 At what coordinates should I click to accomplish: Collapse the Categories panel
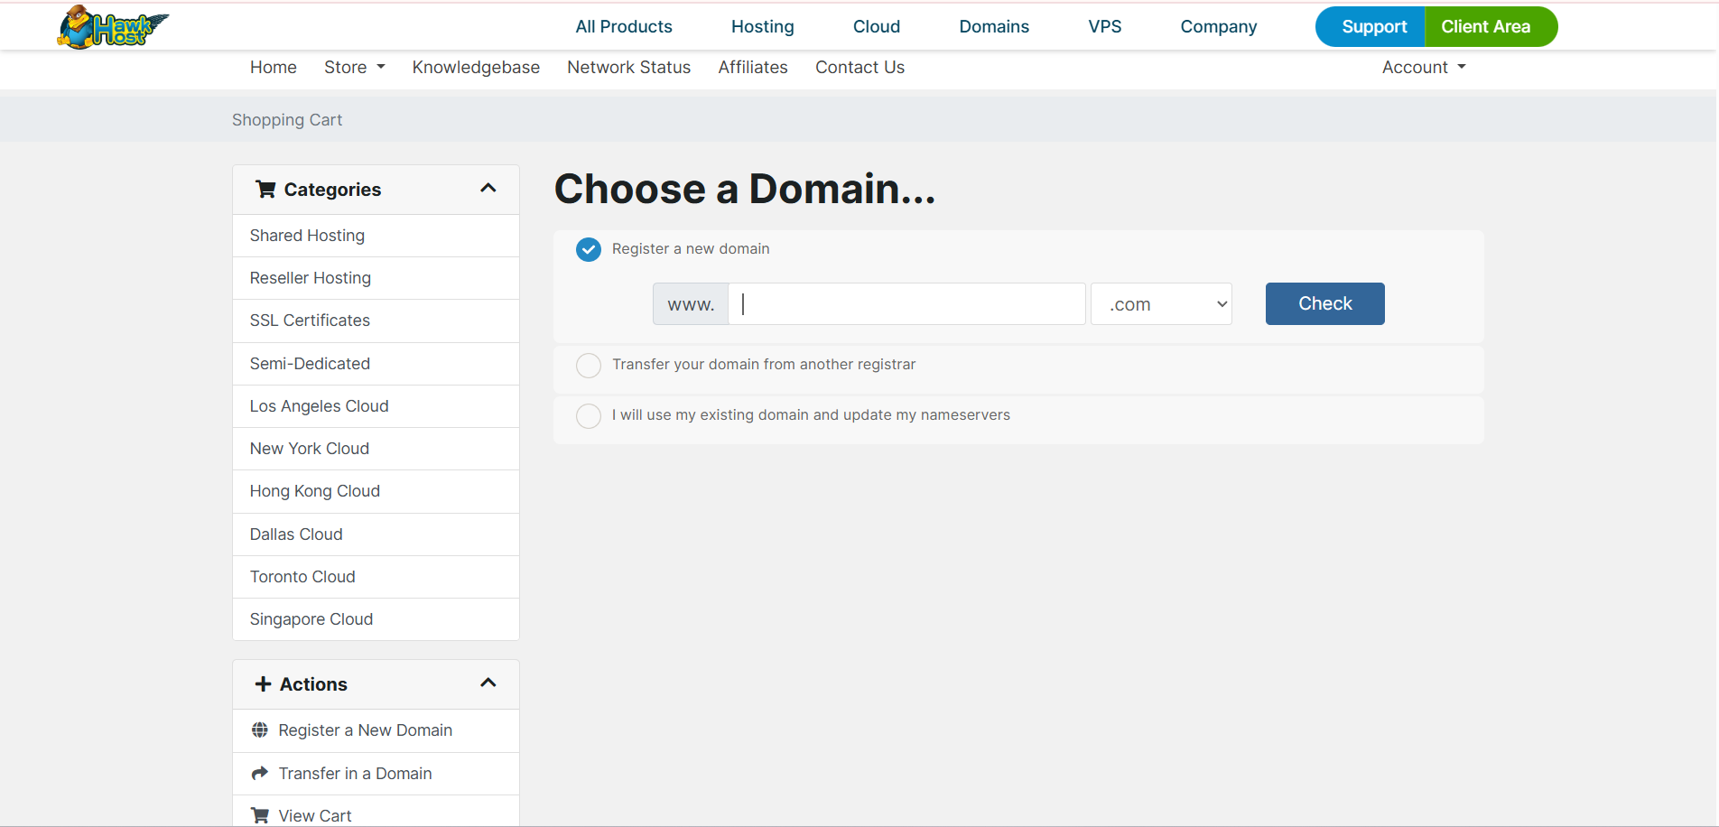click(488, 189)
